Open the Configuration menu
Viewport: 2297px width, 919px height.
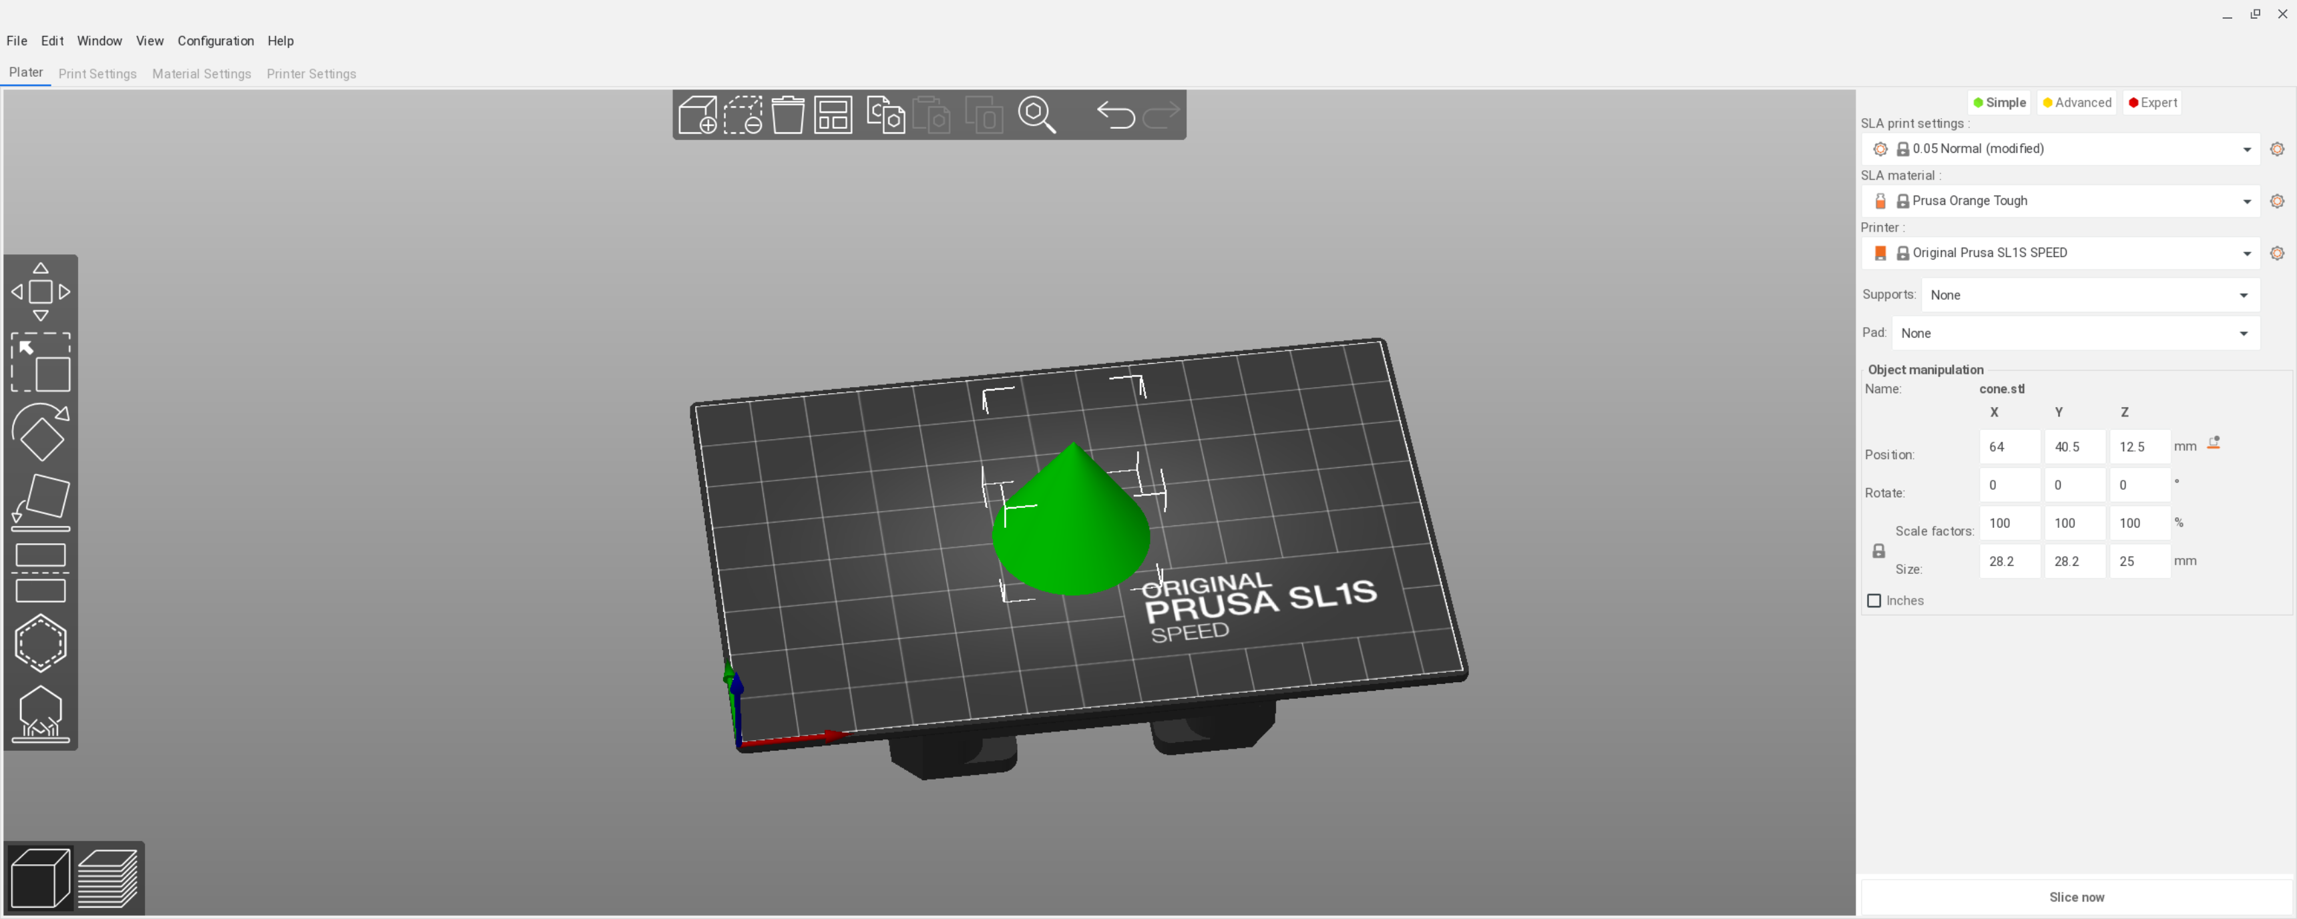216,41
